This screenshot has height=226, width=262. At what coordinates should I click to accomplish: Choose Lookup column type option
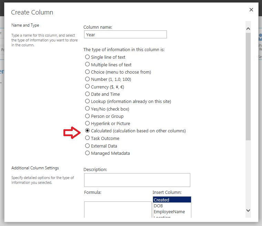click(x=88, y=101)
